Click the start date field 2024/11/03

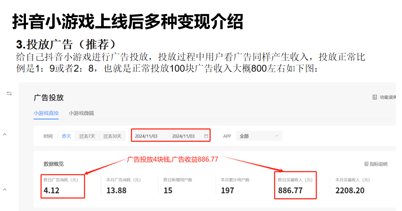click(146, 136)
